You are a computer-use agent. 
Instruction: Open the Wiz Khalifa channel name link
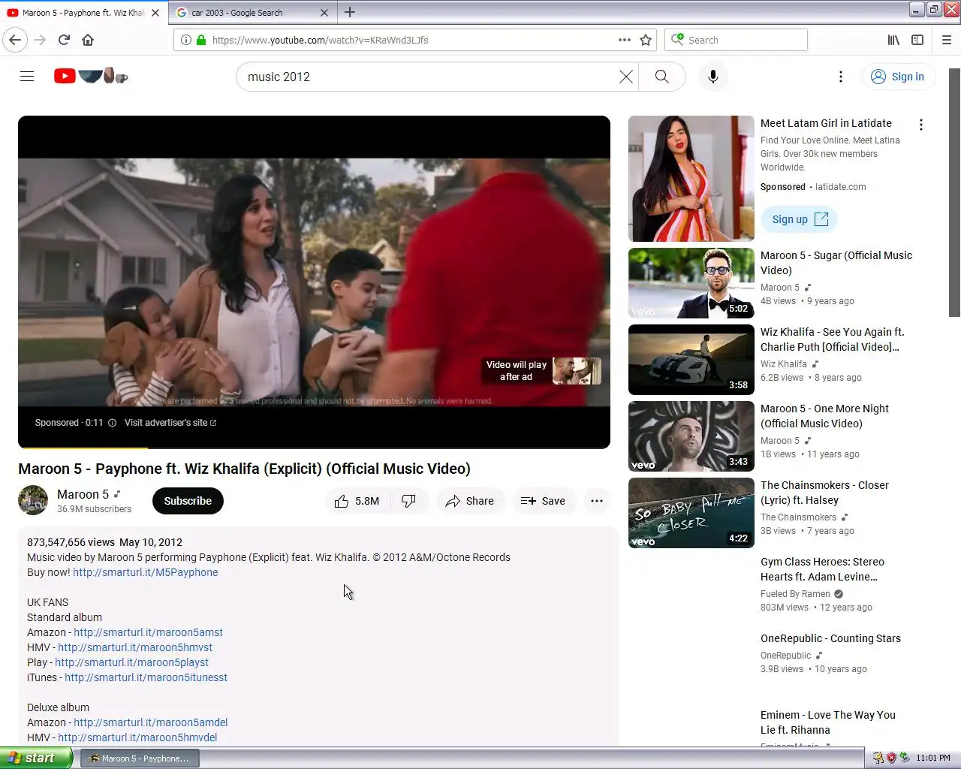click(x=783, y=364)
